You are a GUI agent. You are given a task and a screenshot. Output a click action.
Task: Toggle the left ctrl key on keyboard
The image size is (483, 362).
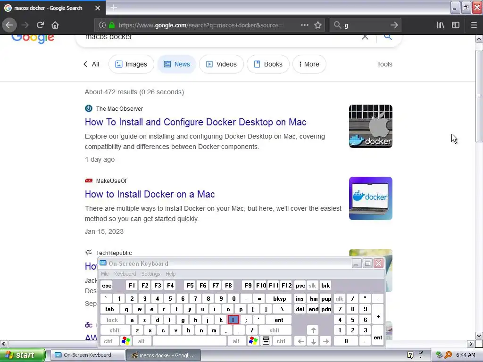[108, 341]
